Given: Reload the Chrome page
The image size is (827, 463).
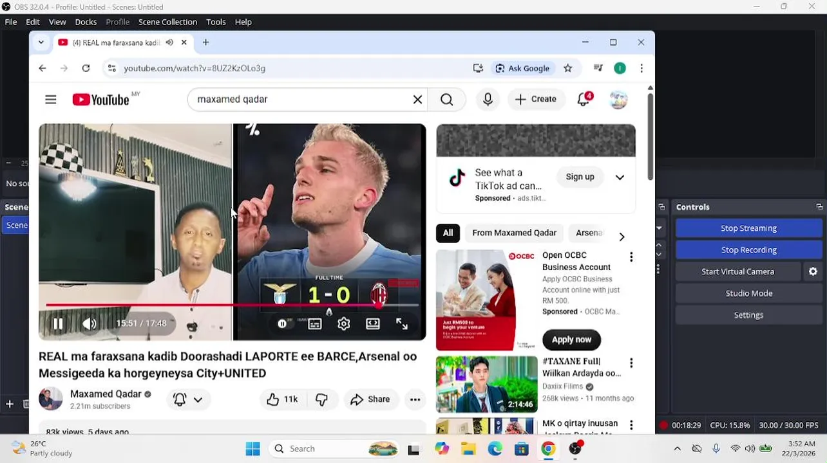Looking at the screenshot, I should click(86, 68).
